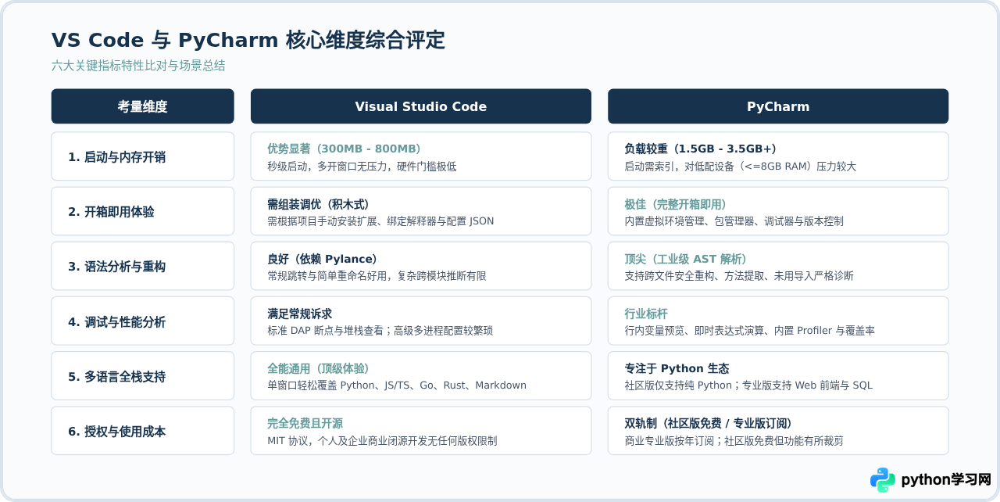Image resolution: width=1000 pixels, height=502 pixels.
Task: Click 双轨制（社区版免费 / 专业版订阅）heading
Action: pos(709,423)
